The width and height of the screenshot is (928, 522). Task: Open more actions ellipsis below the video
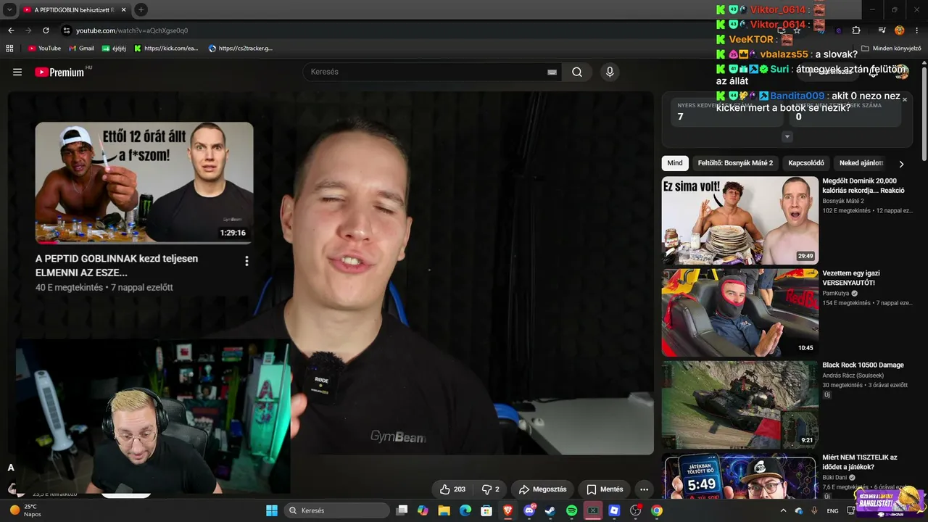(644, 489)
